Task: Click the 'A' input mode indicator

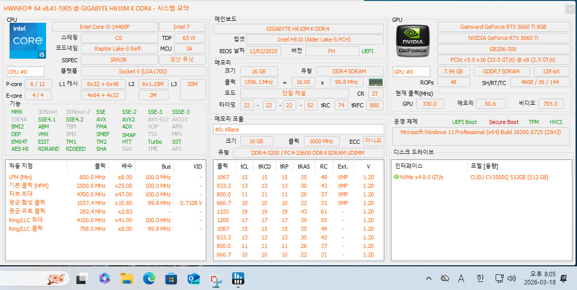Action: tap(462, 278)
